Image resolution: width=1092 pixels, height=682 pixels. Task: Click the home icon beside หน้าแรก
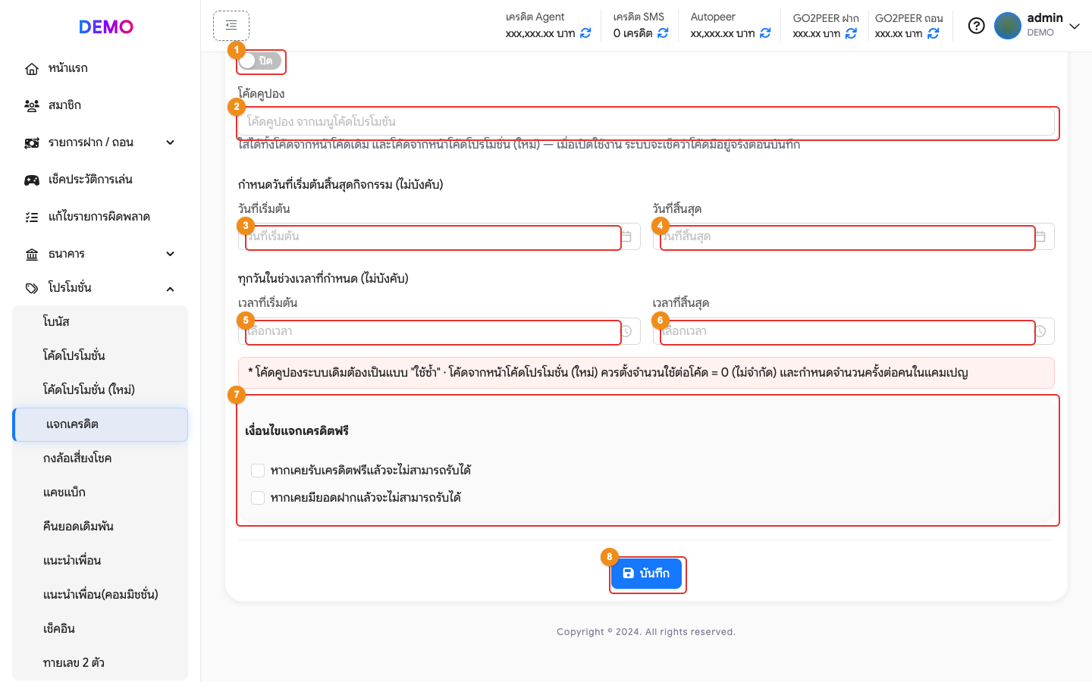coord(32,69)
